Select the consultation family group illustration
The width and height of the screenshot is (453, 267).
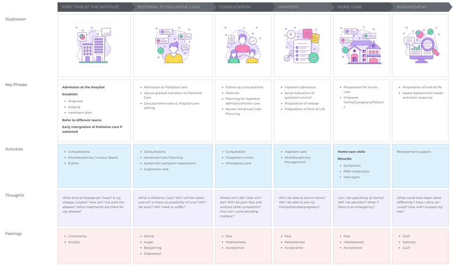243,46
